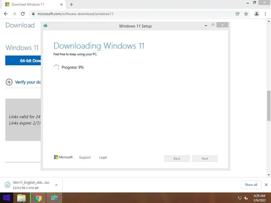
Task: Click the muted volume tray icon
Action: (x=246, y=198)
